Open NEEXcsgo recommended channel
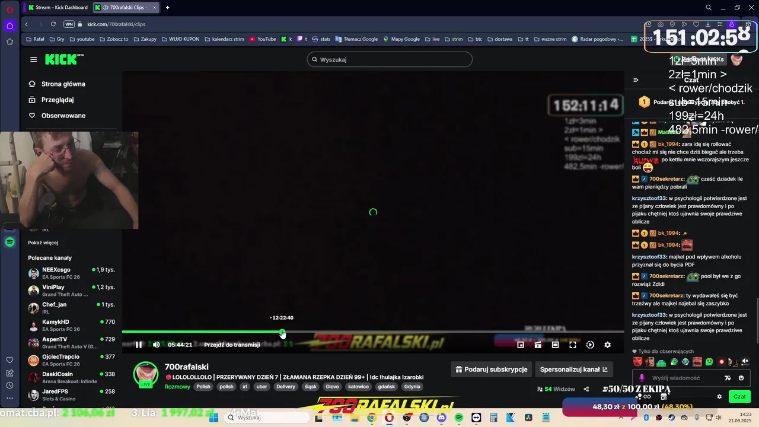This screenshot has height=427, width=759. (x=71, y=273)
